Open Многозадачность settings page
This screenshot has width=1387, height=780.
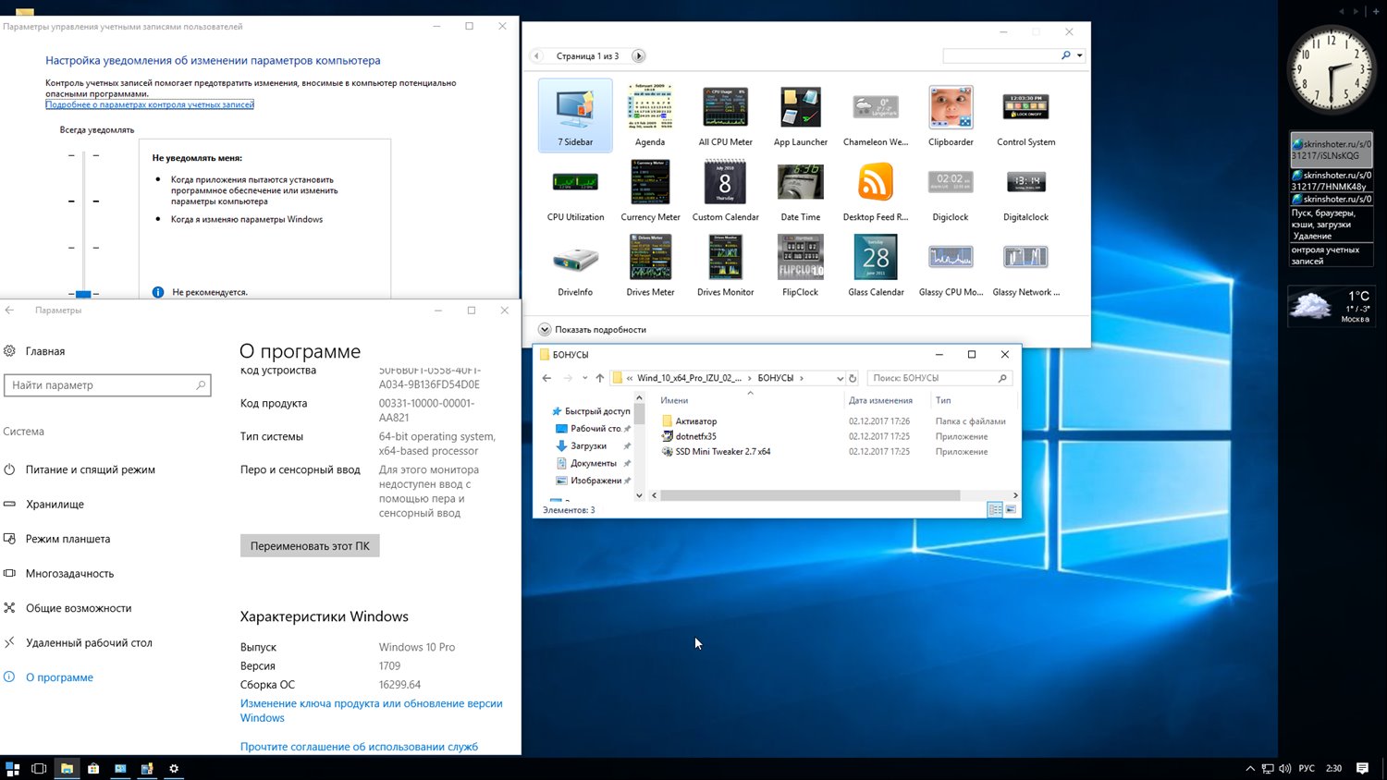point(59,574)
